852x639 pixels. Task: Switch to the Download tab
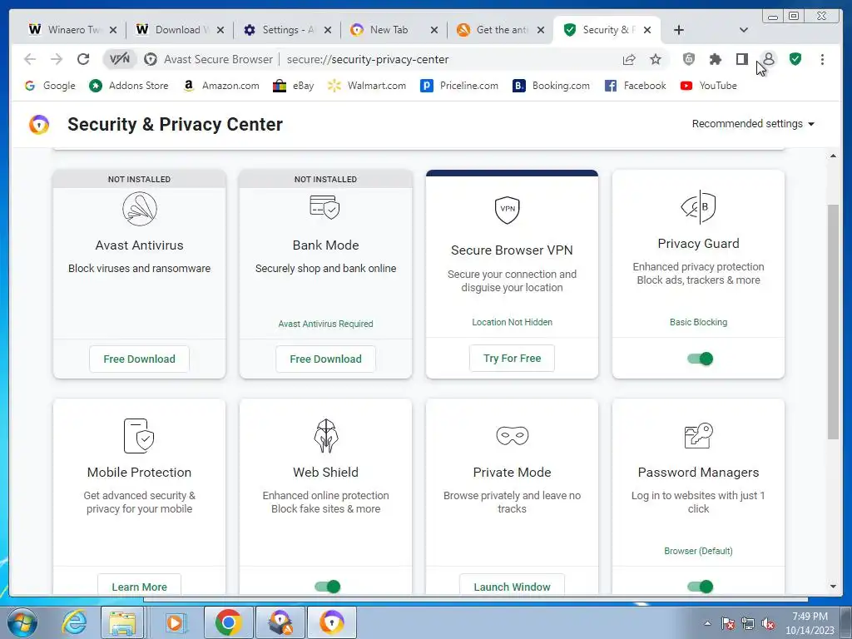(181, 30)
